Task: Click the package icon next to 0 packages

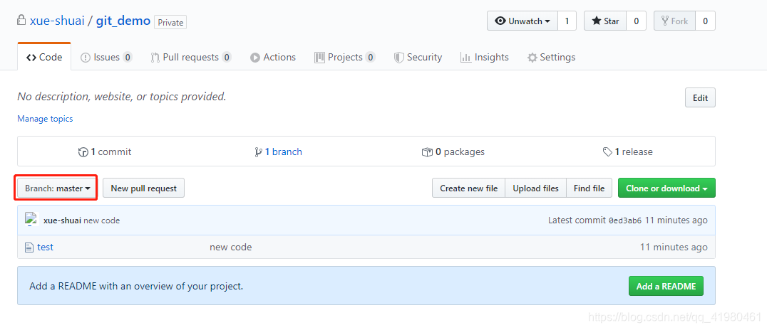Action: (x=427, y=152)
